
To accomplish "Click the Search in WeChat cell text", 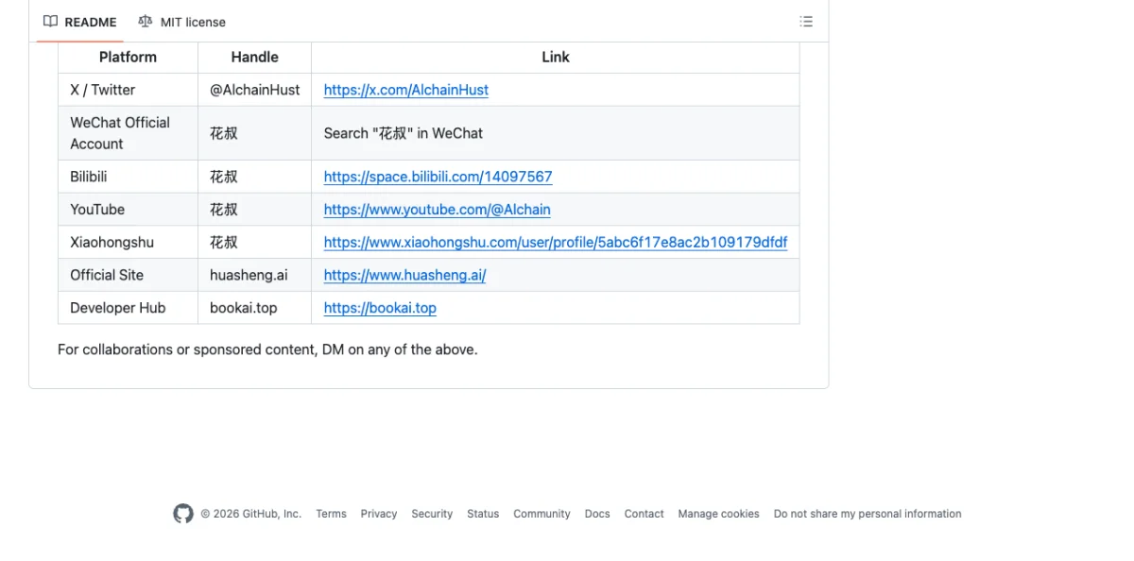I will tap(404, 133).
